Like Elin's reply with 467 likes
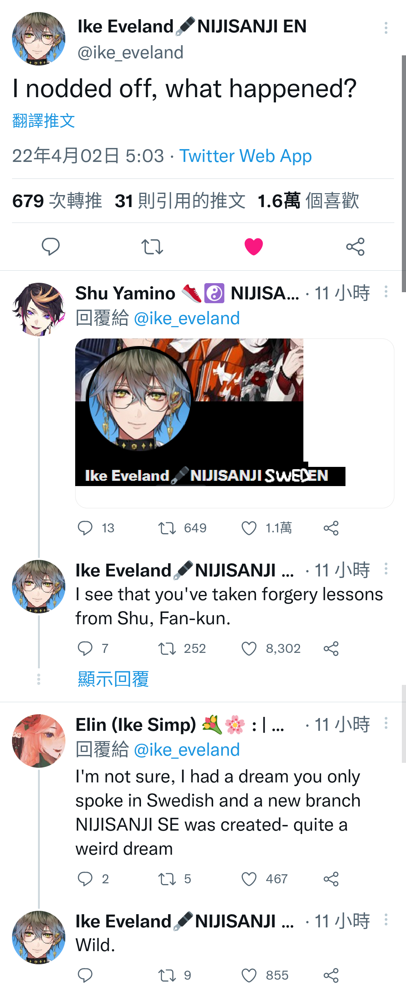 tap(249, 879)
